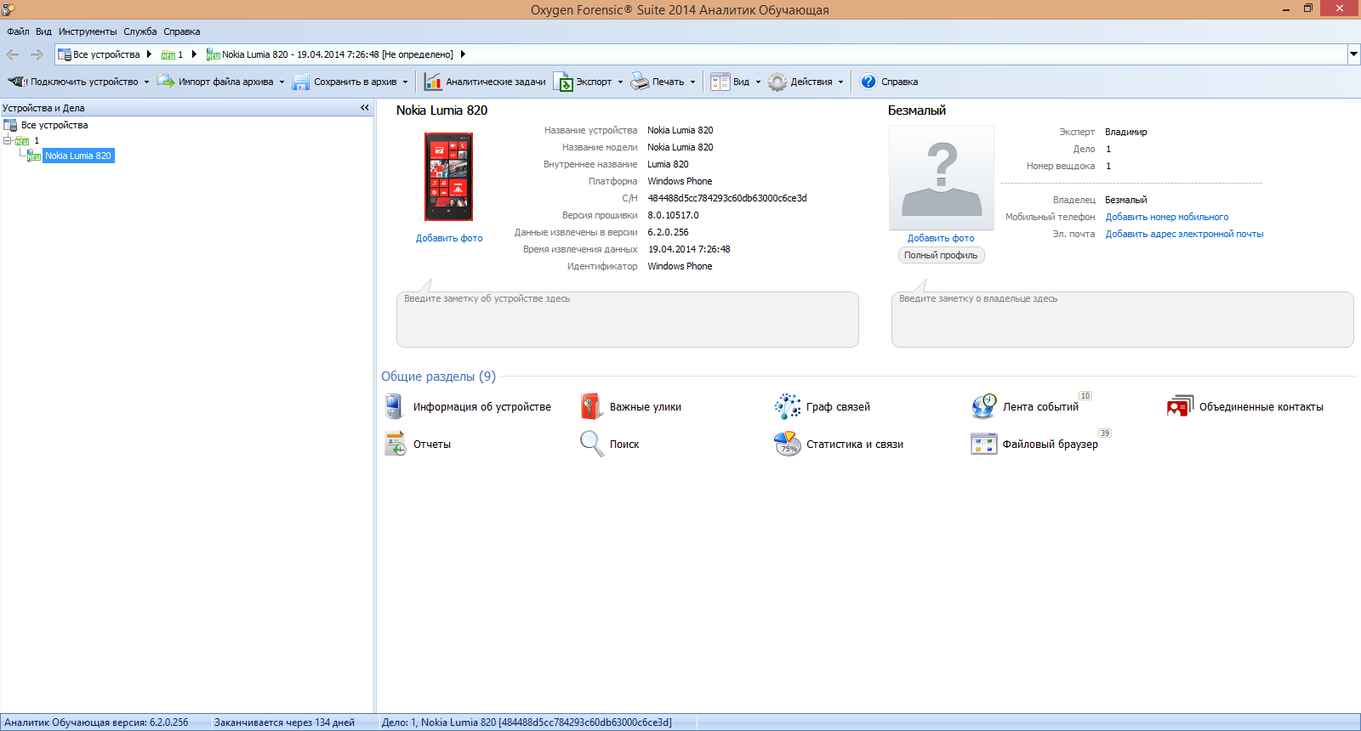Open the Справка menu in menu bar

(x=182, y=31)
